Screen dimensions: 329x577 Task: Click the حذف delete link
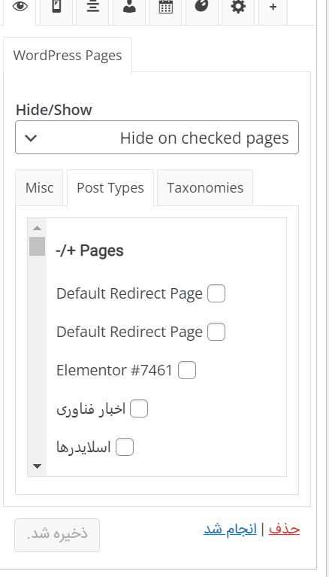pos(284,529)
